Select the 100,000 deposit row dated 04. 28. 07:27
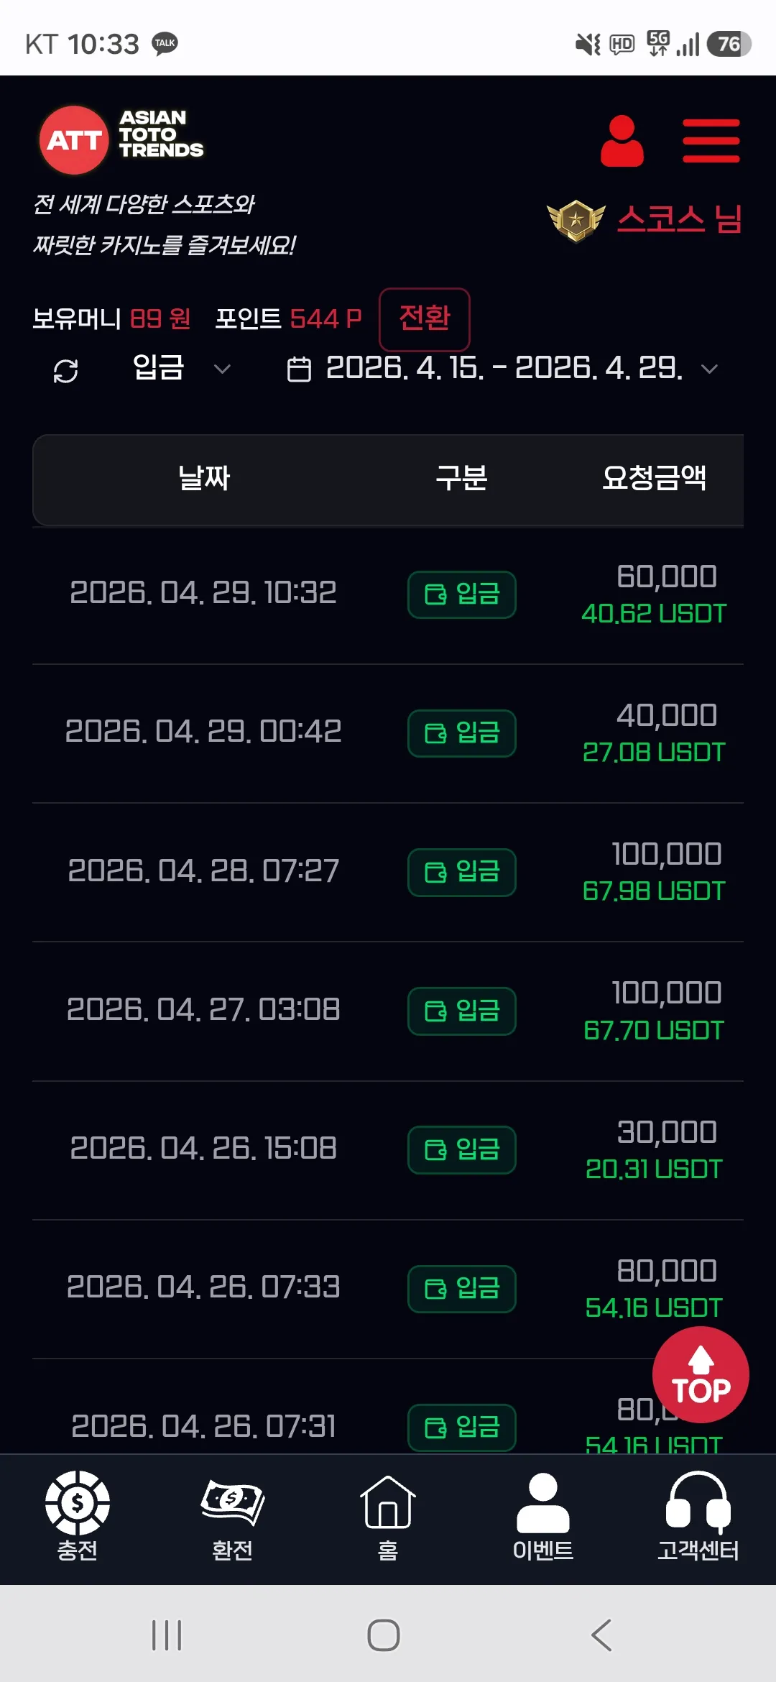This screenshot has width=776, height=1682. tap(388, 872)
